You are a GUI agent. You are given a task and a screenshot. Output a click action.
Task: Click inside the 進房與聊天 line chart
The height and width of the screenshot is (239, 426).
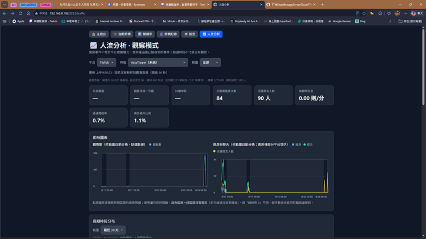[275, 176]
